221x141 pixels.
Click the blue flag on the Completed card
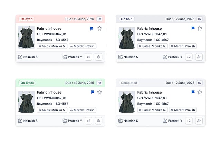(193, 92)
